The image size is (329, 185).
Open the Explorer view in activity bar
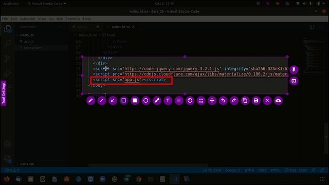(8, 29)
